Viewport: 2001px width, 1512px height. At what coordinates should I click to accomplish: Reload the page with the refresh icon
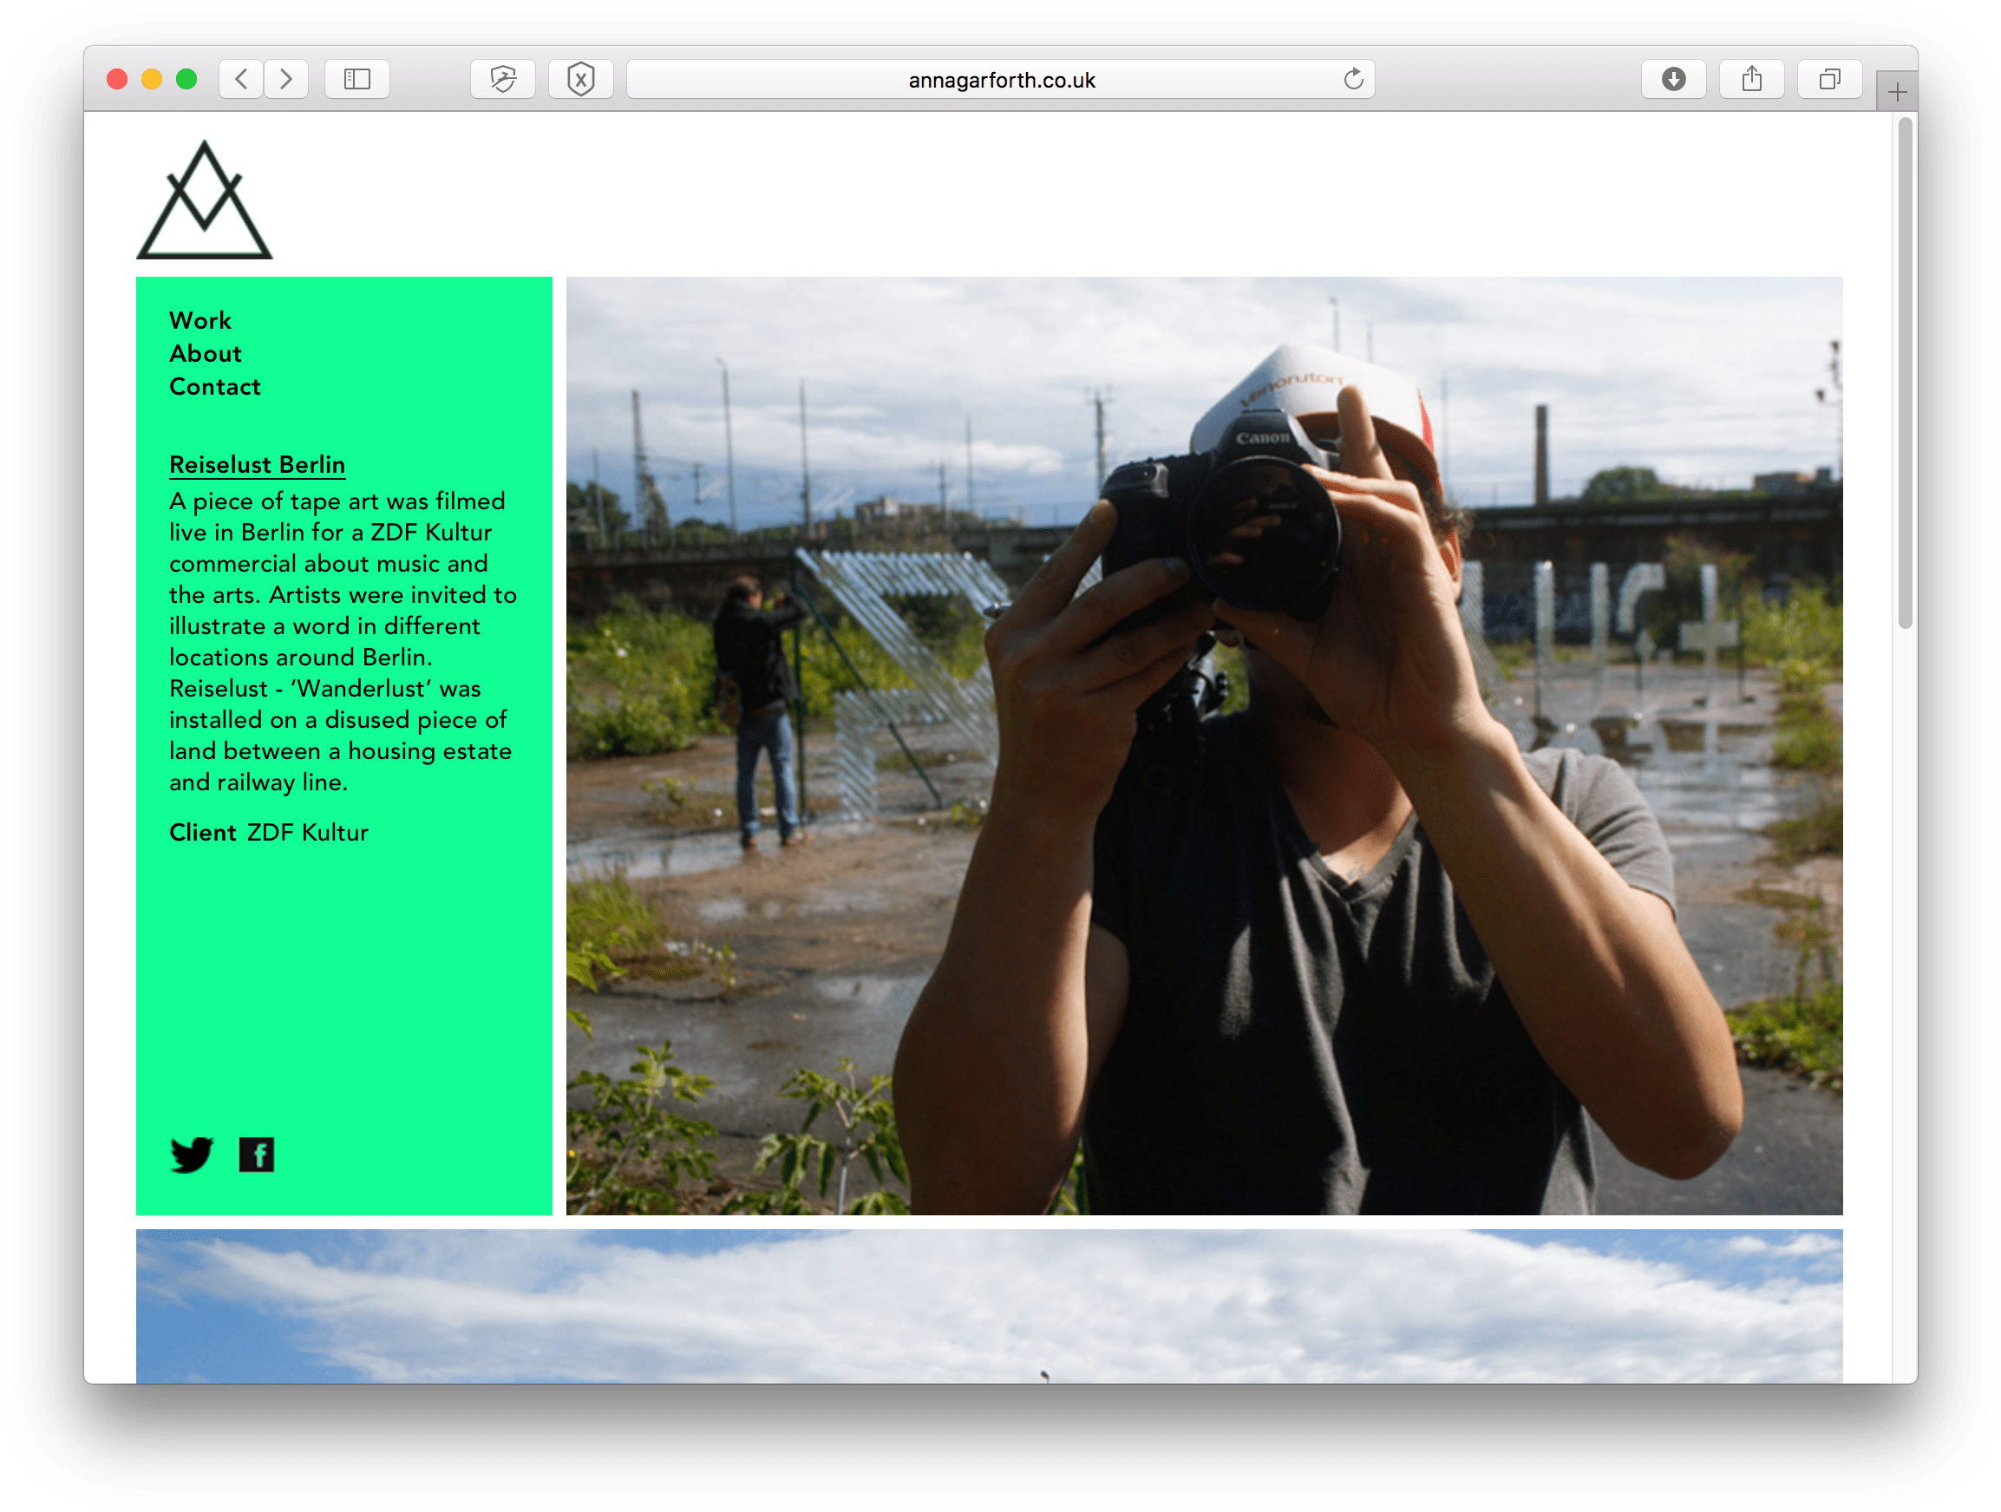pos(1352,80)
